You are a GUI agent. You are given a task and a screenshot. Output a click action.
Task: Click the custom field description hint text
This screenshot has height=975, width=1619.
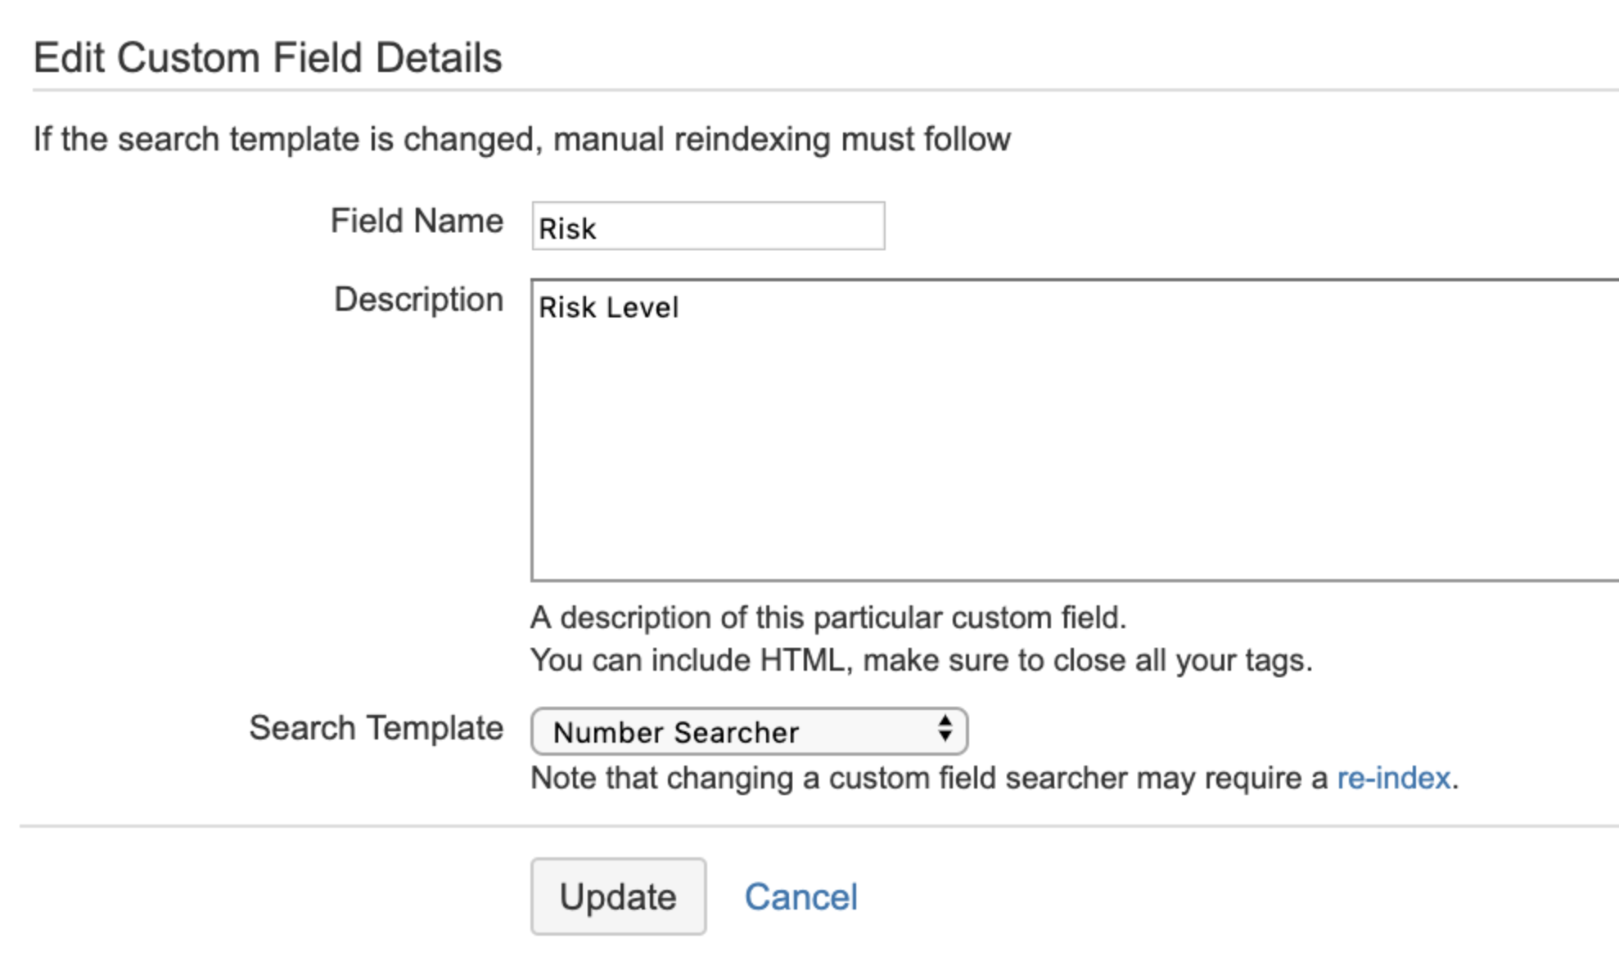click(x=828, y=618)
